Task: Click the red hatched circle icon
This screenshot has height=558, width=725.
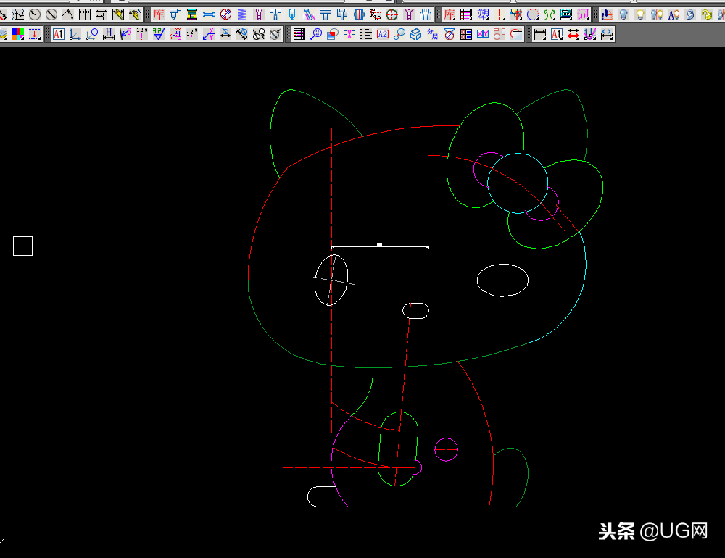Action: [x=225, y=14]
